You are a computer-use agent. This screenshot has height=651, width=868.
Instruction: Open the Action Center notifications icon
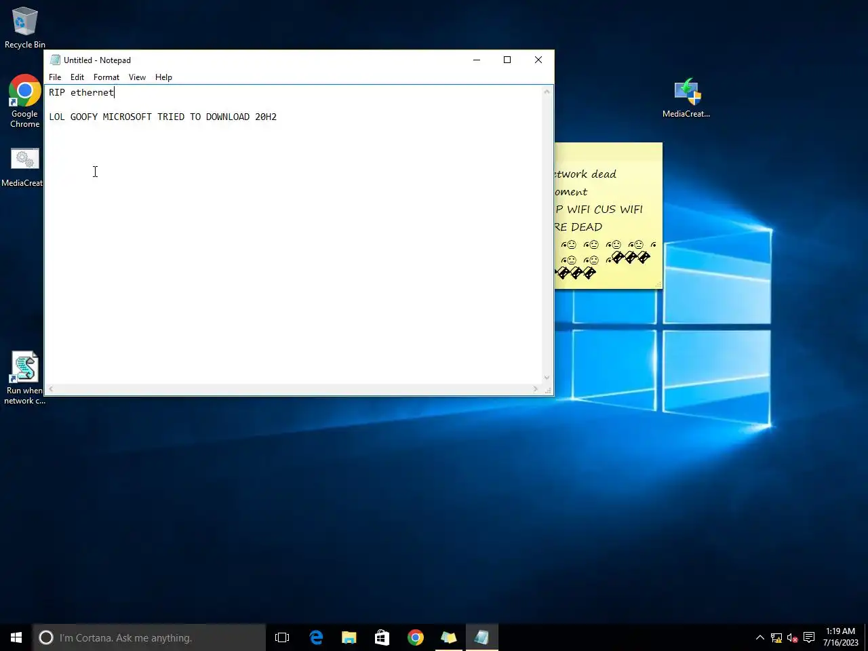809,637
